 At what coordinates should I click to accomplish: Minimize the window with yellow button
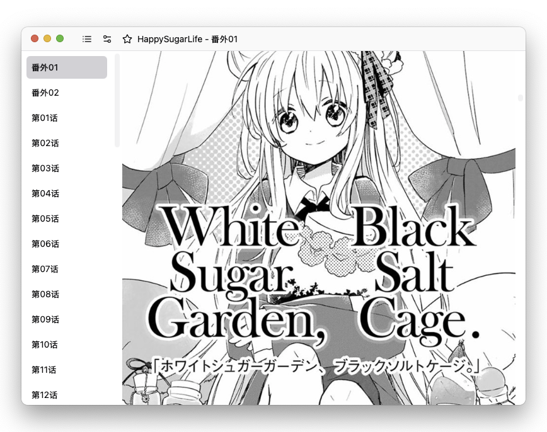point(47,38)
